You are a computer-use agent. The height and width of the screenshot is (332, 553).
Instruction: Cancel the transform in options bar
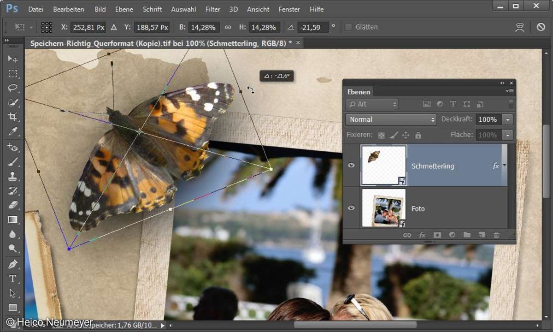tap(541, 27)
